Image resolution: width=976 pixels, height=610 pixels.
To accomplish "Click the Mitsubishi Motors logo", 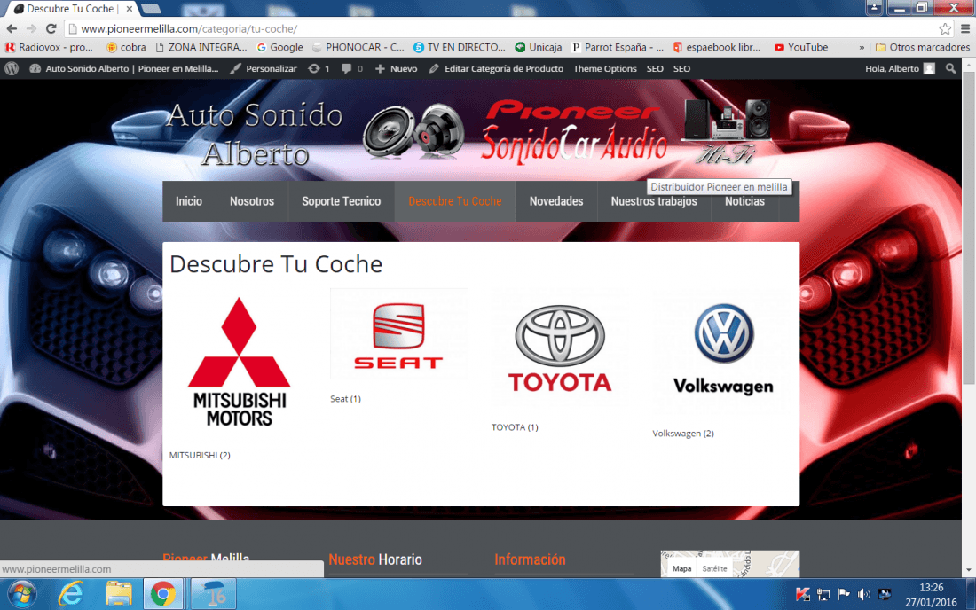I will [240, 362].
